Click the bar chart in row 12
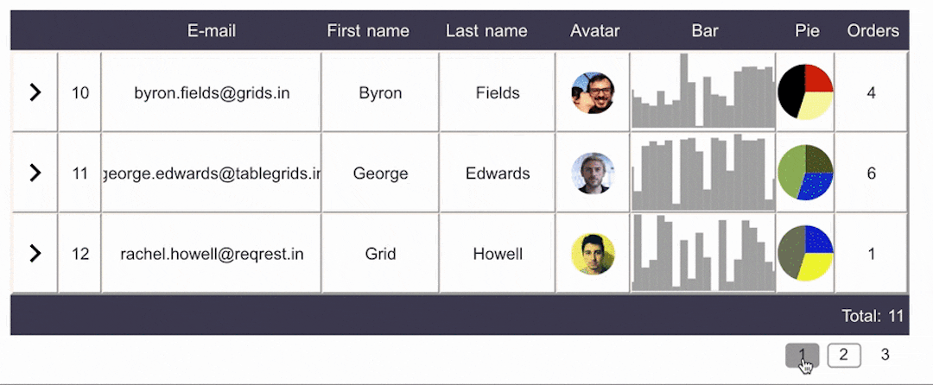 [702, 254]
